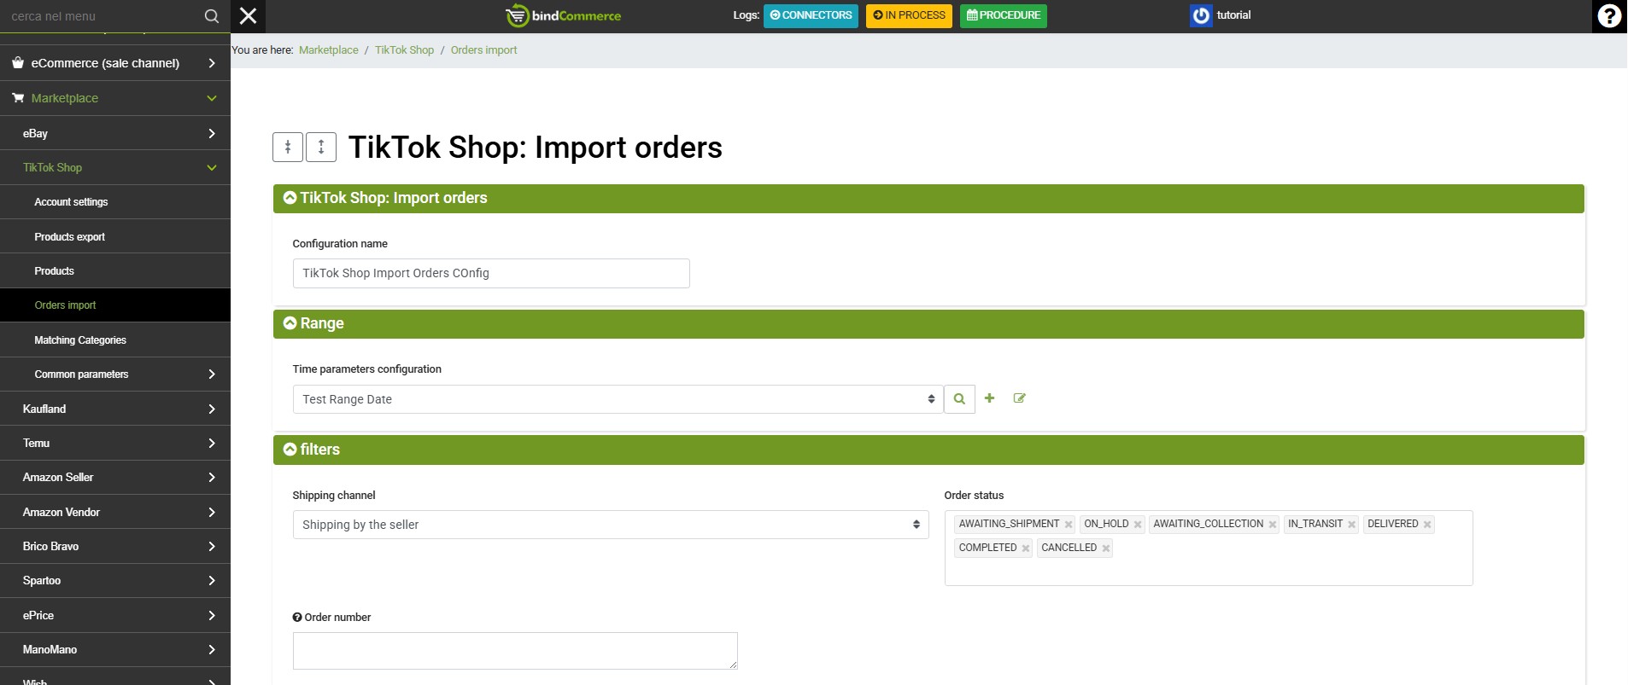
Task: Expand the Amazon Seller submenu
Action: pos(115,478)
